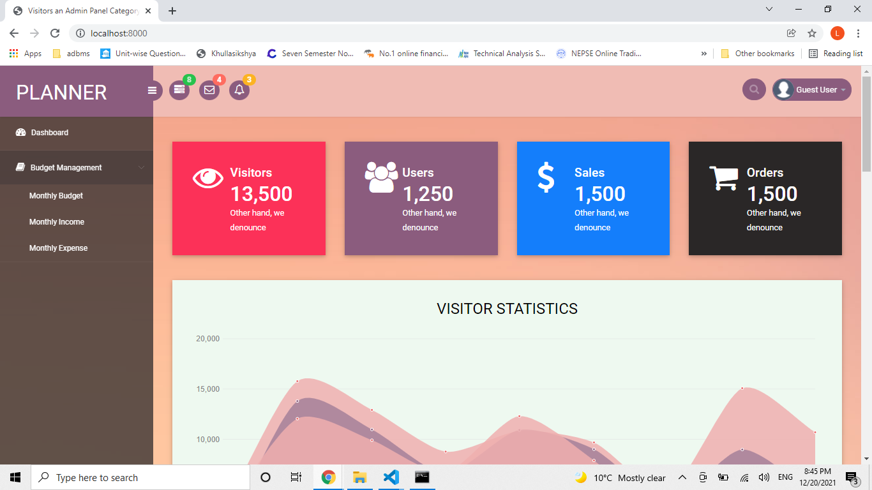Open the mail envelope icon in header
This screenshot has width=872, height=490.
point(209,91)
